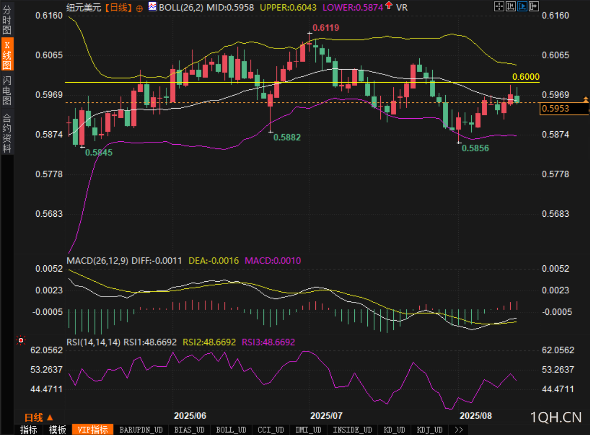The width and height of the screenshot is (590, 435).
Task: Click the red up arrow before VR
Action: 389,7
